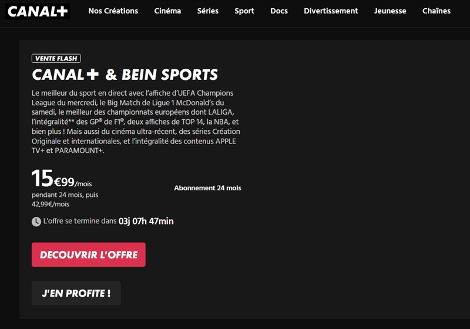Open the Séries menu item
The width and height of the screenshot is (470, 329).
pyautogui.click(x=208, y=11)
